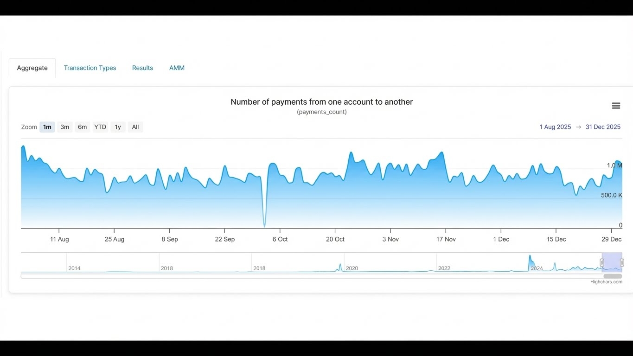Click the 2014 label in the navigator
This screenshot has width=633, height=356.
pyautogui.click(x=74, y=268)
